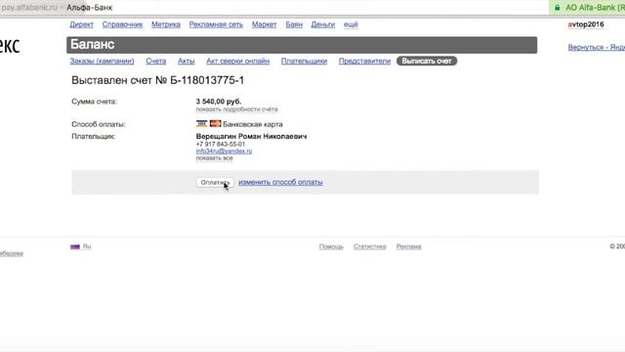Click the Visa card icon
This screenshot has height=352, width=625.
click(x=202, y=124)
